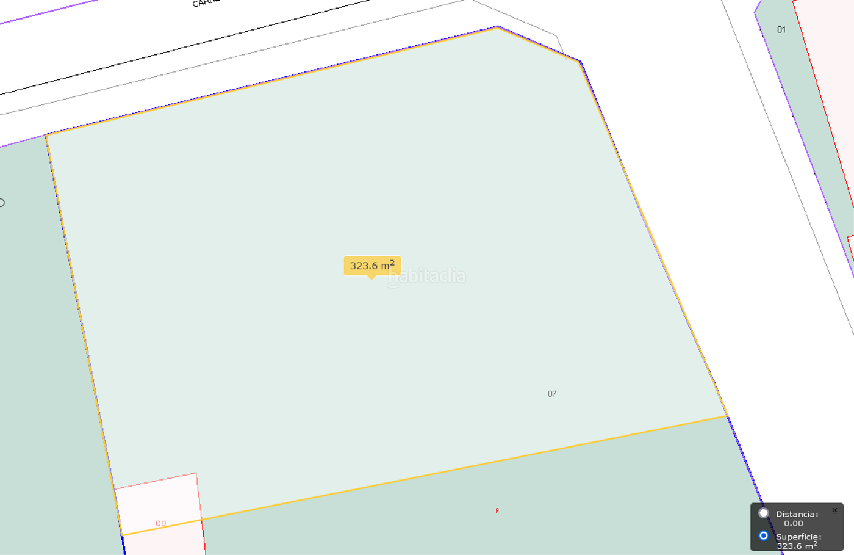Screen dimensions: 854x555
Task: Close the measurement panel with the X
Action: (834, 510)
